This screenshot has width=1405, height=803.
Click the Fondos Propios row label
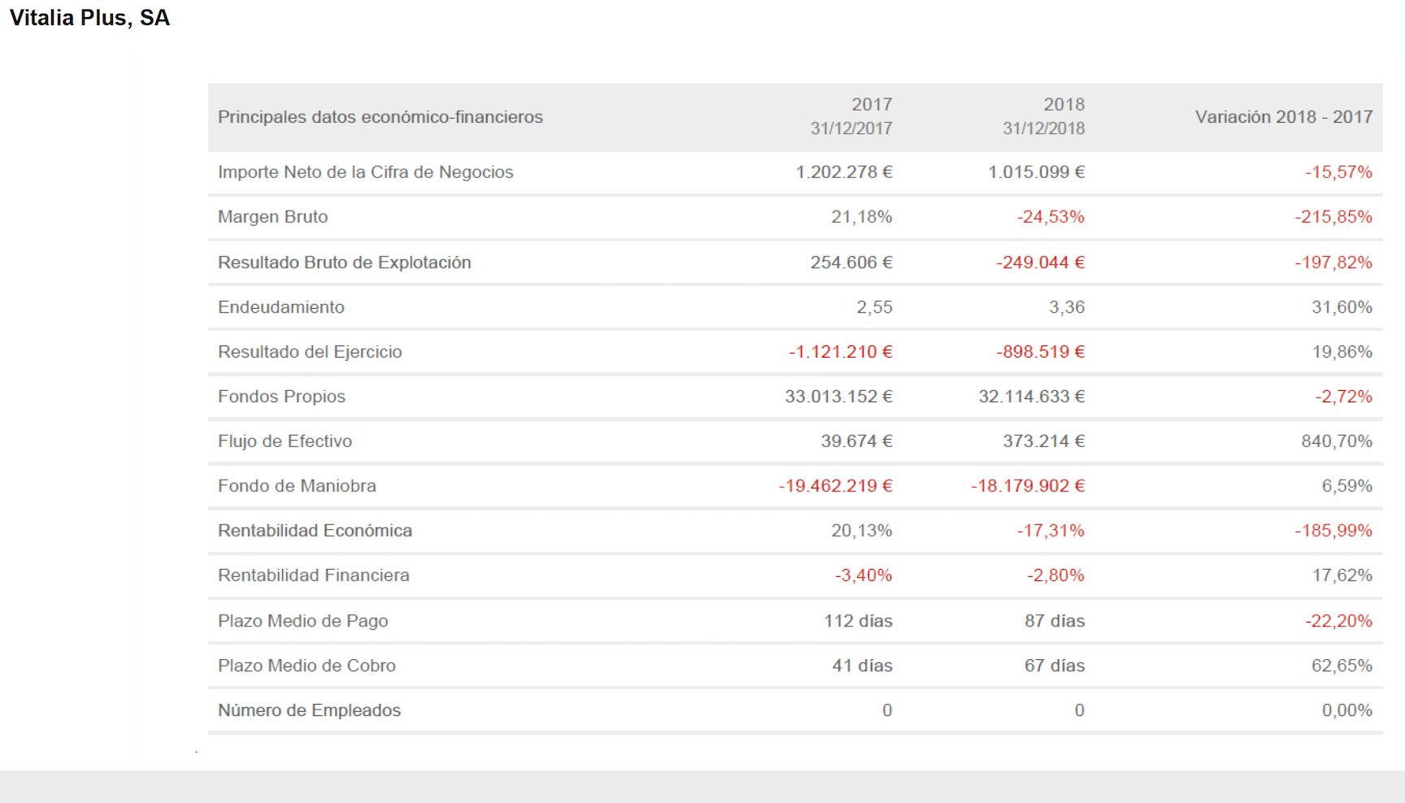(x=281, y=397)
